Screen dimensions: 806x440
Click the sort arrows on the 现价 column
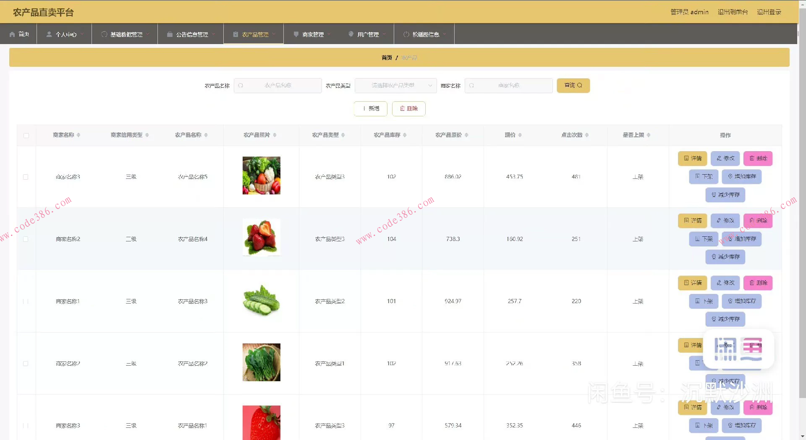pos(520,135)
